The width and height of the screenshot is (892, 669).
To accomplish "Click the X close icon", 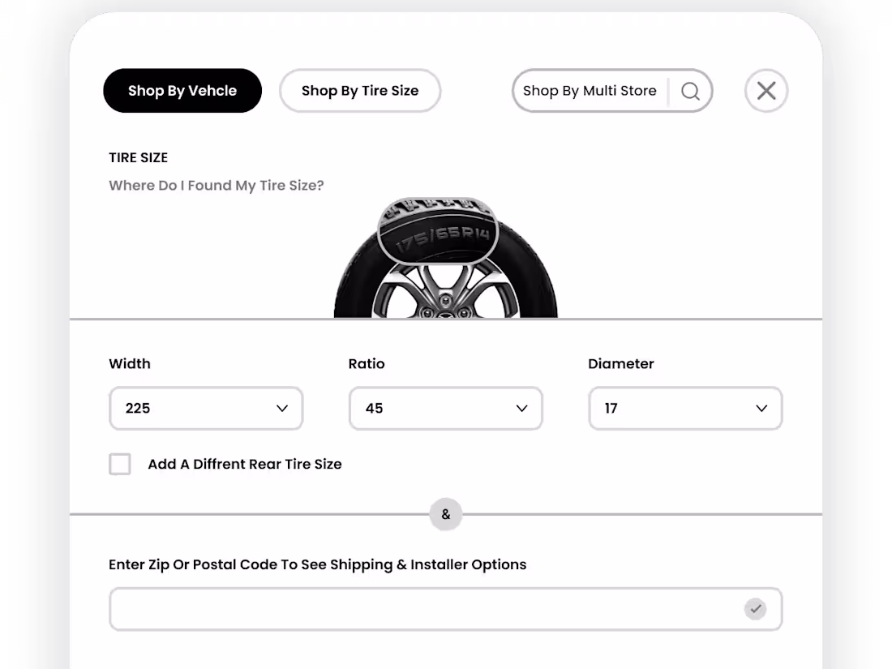I will pyautogui.click(x=765, y=91).
